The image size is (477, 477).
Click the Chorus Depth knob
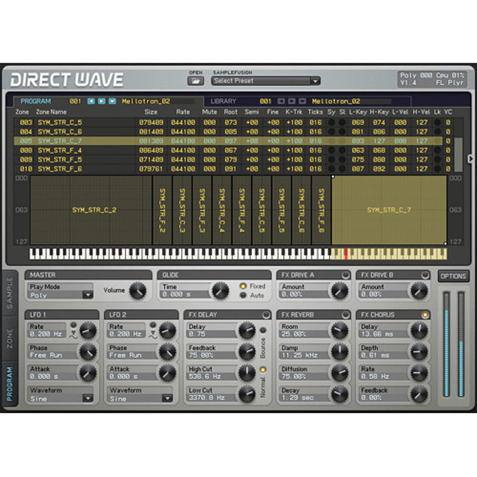point(419,352)
